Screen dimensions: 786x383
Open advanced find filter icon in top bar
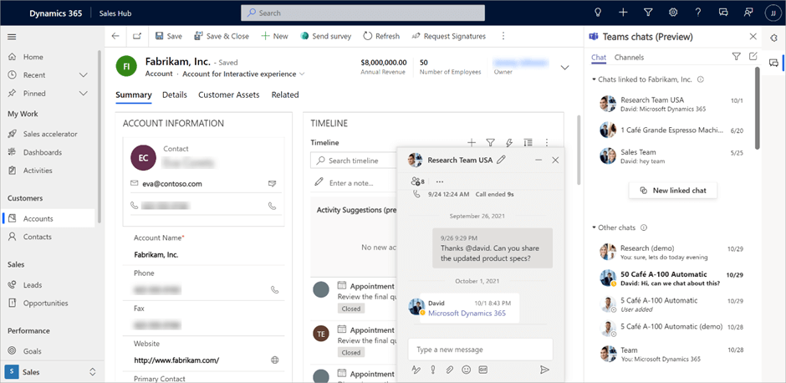coord(648,13)
